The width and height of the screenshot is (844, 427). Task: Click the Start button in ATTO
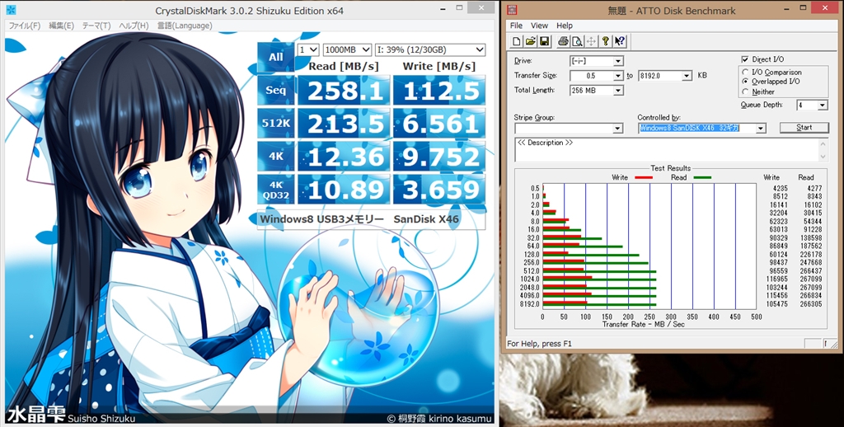pos(804,128)
